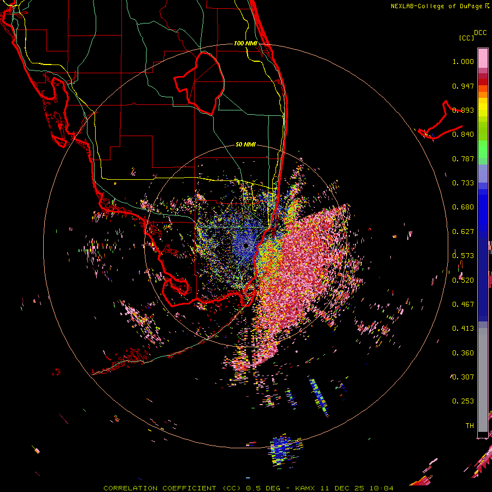Click the 0.573 scale value
This screenshot has height=492, width=492.
[463, 256]
